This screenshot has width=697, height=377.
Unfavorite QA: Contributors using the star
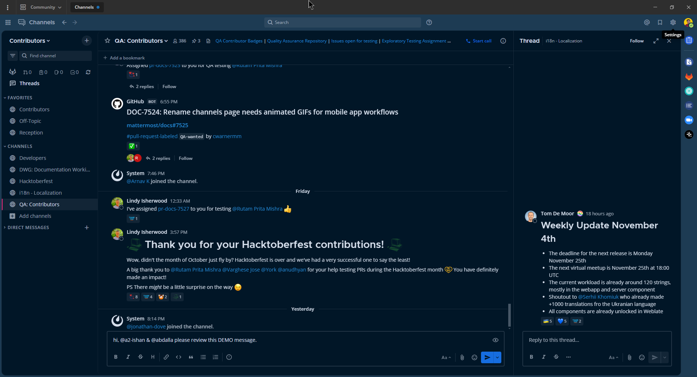tap(107, 41)
